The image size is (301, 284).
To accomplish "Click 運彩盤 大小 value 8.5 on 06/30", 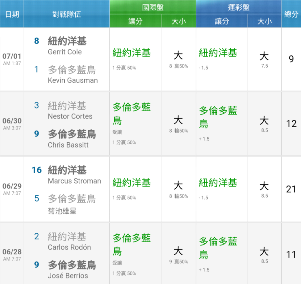I will 264,130.
